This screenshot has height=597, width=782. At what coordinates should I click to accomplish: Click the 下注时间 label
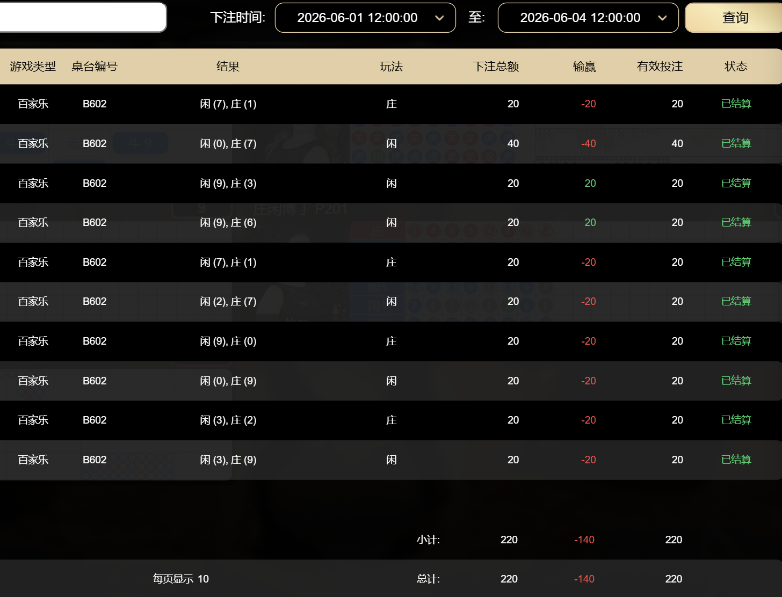238,18
